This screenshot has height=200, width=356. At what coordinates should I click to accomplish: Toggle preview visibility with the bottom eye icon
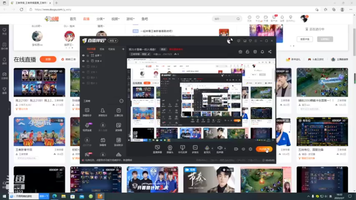point(243,149)
